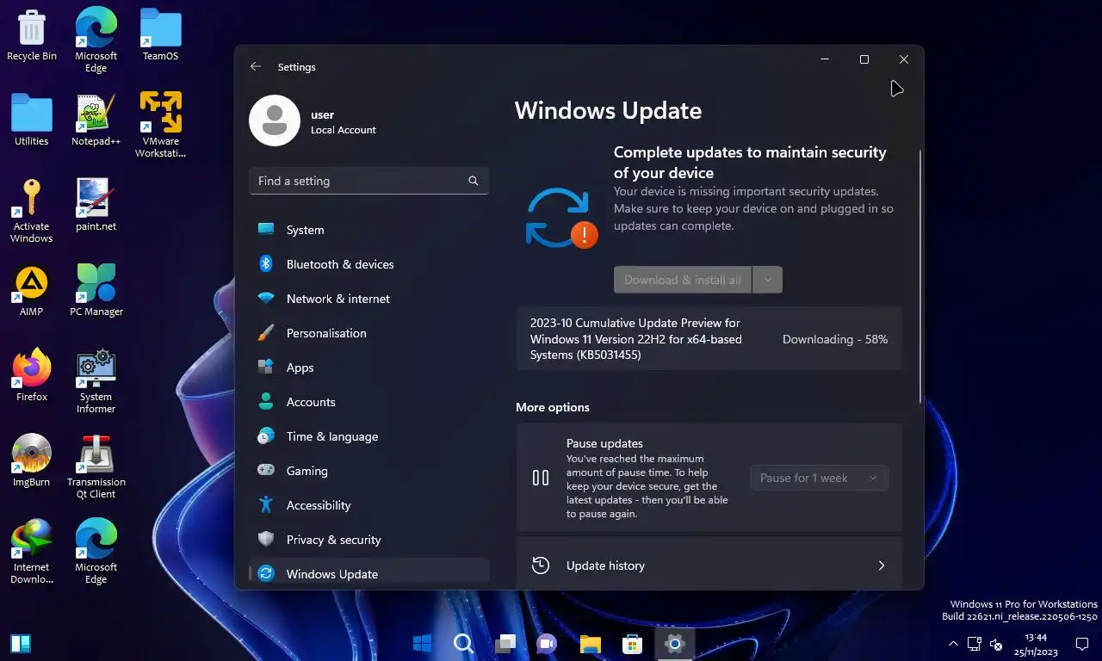Select Apps in the sidebar
This screenshot has width=1102, height=661.
(x=369, y=368)
